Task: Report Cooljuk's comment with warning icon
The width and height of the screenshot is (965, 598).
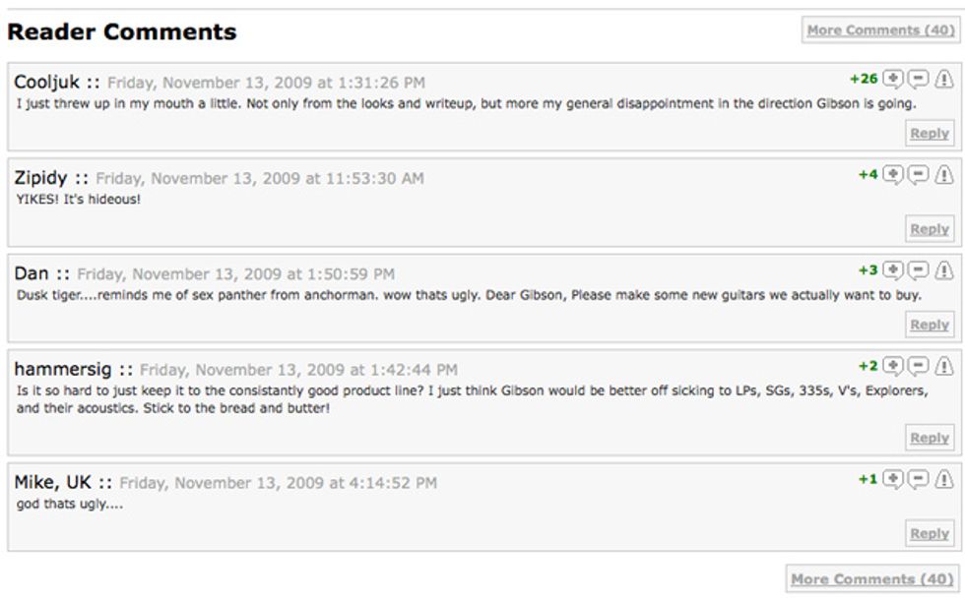Action: tap(944, 80)
